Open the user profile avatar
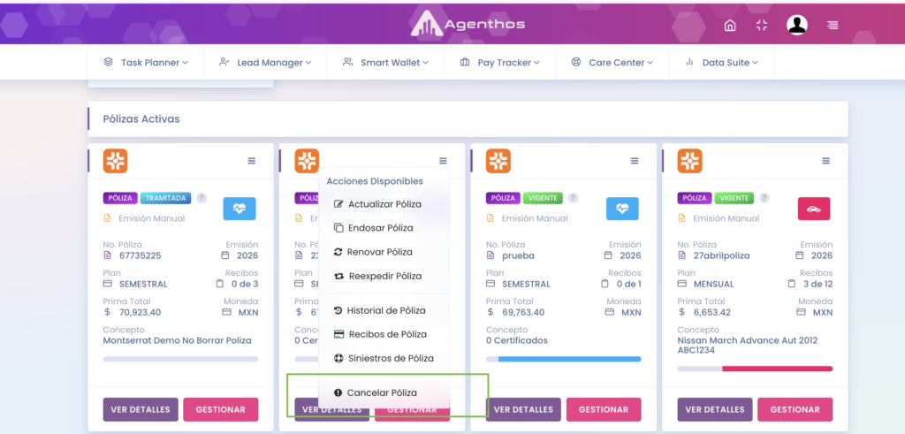 [x=797, y=25]
